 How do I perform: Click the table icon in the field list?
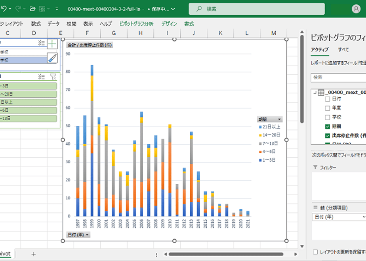[321, 93]
